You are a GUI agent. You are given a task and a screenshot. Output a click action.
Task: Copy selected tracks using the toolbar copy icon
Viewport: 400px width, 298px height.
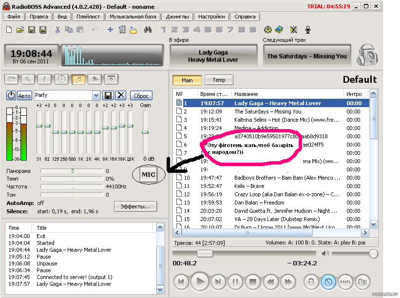pyautogui.click(x=69, y=30)
